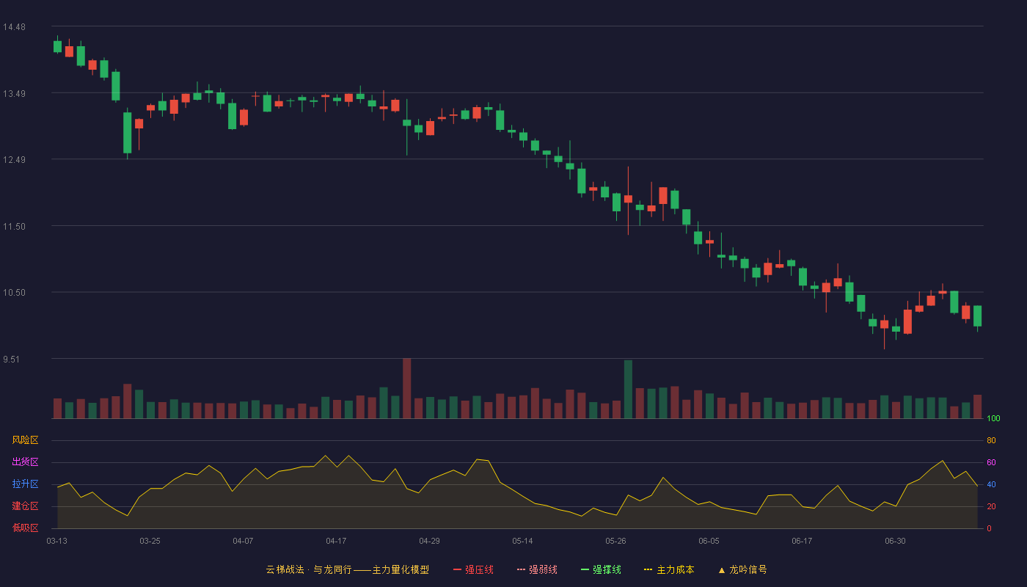Click the yellow dotted 主力成本 legend marker
The image size is (1027, 587).
pos(648,569)
